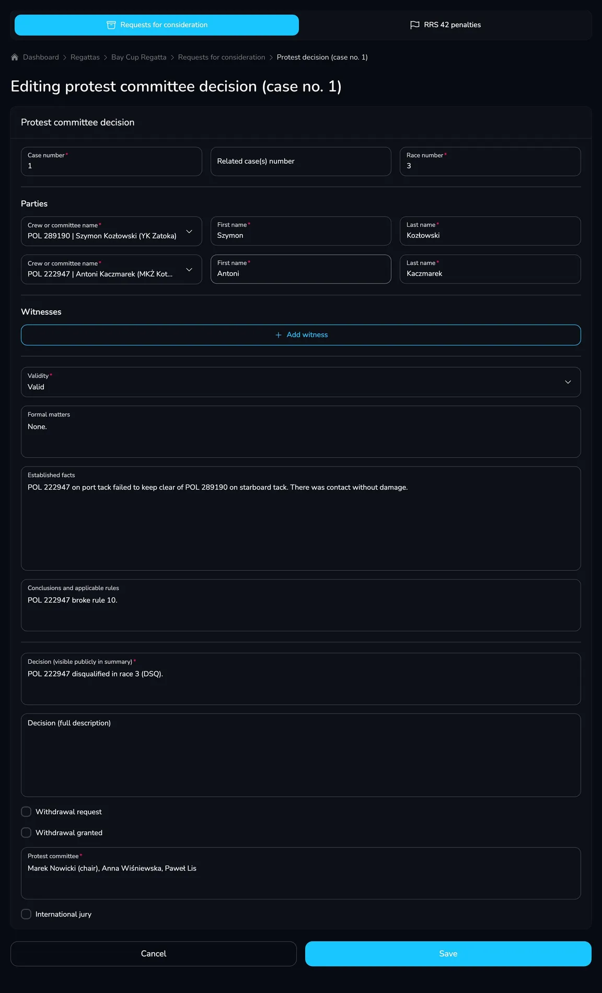
Task: Save the protest committee decision
Action: click(448, 954)
